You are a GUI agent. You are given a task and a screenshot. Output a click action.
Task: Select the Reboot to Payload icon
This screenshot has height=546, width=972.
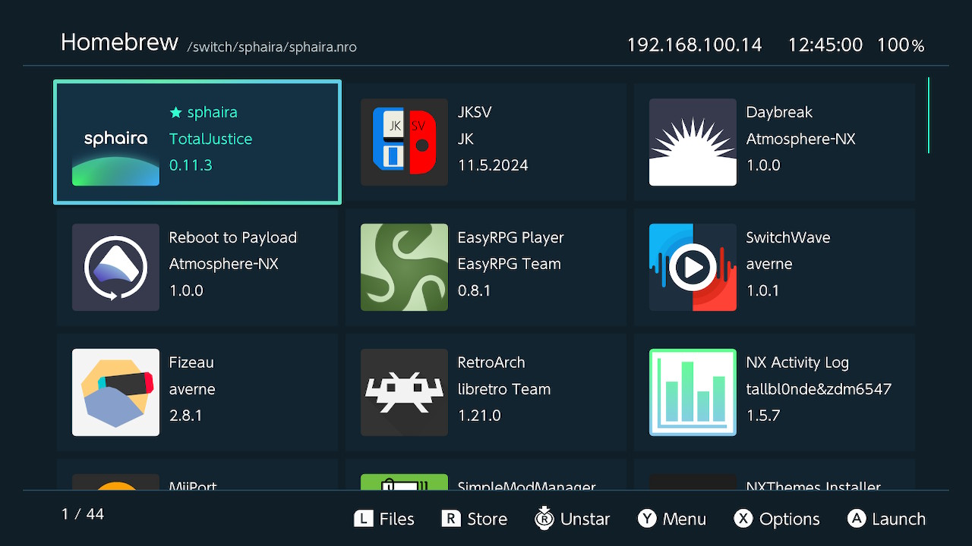(115, 267)
